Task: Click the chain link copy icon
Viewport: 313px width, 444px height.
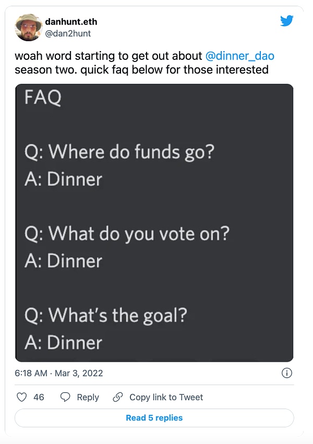Action: tap(118, 397)
